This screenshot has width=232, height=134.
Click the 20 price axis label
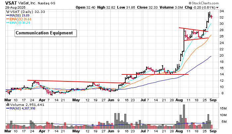pyautogui.click(x=221, y=56)
